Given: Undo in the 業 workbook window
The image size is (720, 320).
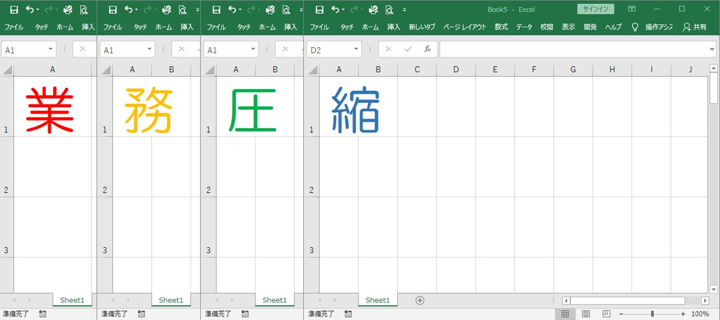Looking at the screenshot, I should tap(30, 9).
